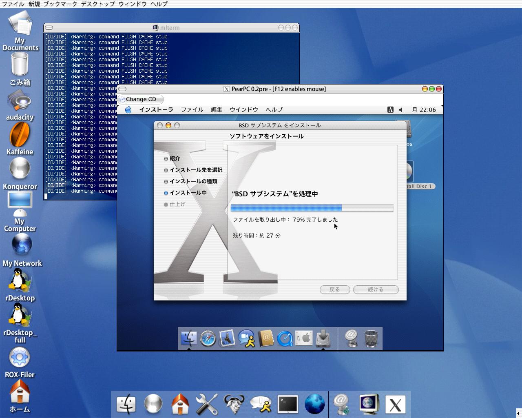Open System Preferences in emulated dock
Viewport: 522px width, 418px height.
point(304,338)
